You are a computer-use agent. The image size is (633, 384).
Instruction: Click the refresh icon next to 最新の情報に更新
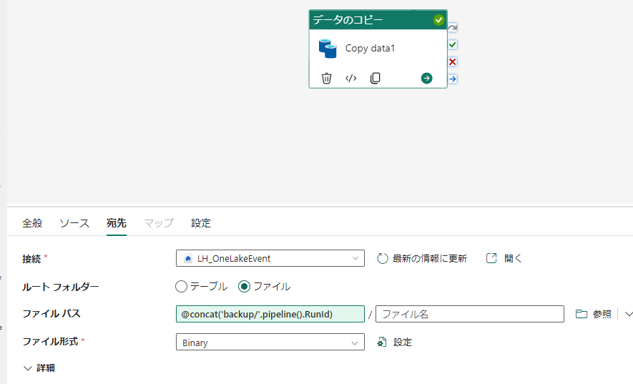pyautogui.click(x=382, y=258)
